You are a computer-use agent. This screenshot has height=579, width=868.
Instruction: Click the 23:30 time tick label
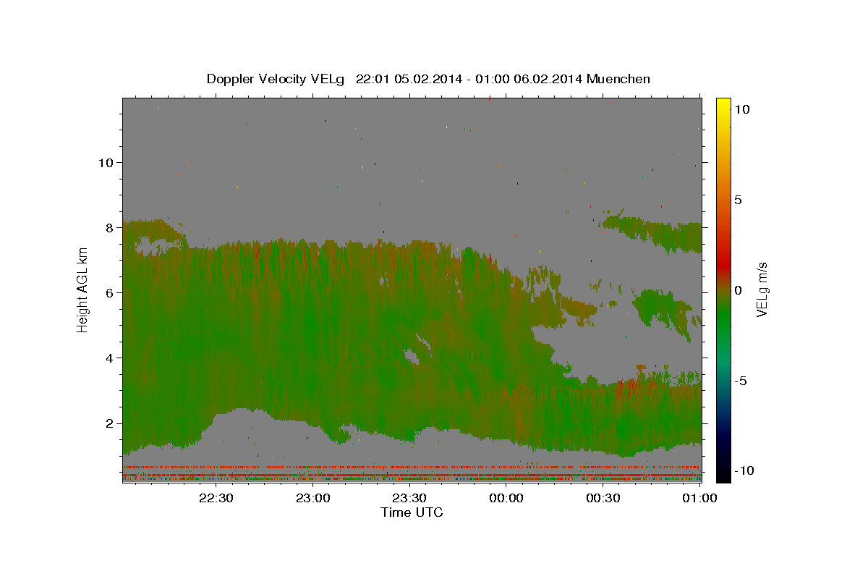pos(409,498)
